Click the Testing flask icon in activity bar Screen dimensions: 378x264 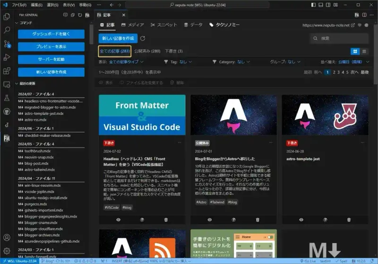(7, 98)
